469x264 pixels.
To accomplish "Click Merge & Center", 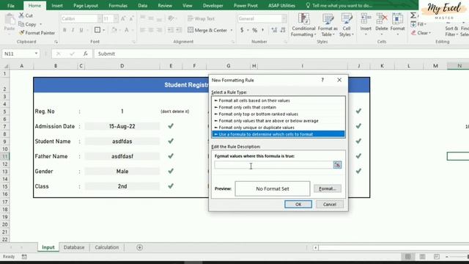I will 207,30.
